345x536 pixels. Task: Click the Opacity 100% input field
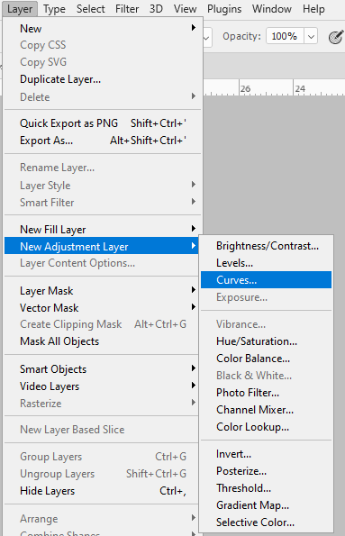coord(286,37)
